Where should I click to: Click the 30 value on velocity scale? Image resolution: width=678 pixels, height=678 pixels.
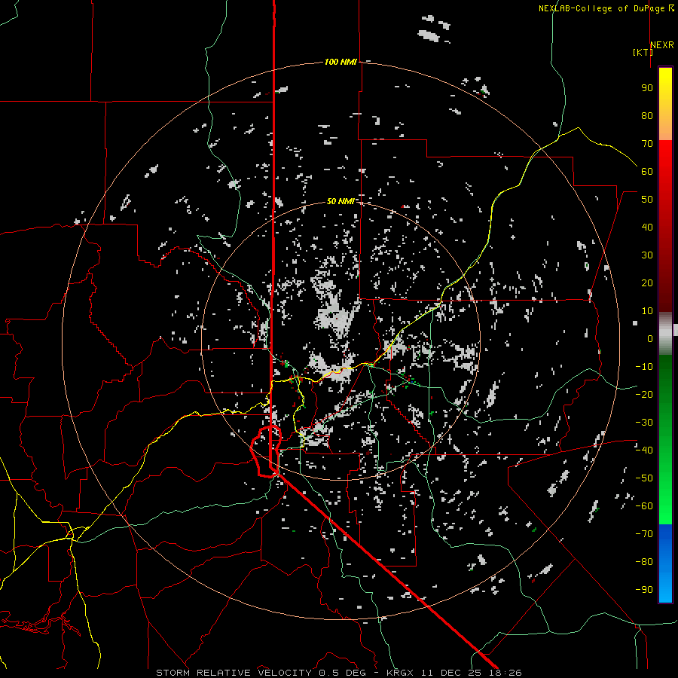pyautogui.click(x=647, y=255)
